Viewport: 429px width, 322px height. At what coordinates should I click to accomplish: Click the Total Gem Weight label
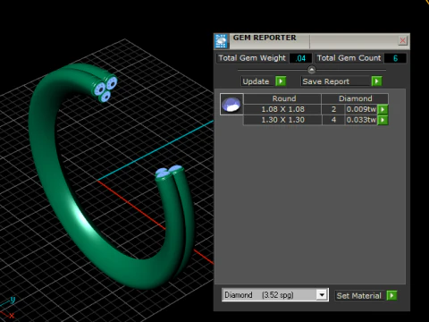[252, 58]
